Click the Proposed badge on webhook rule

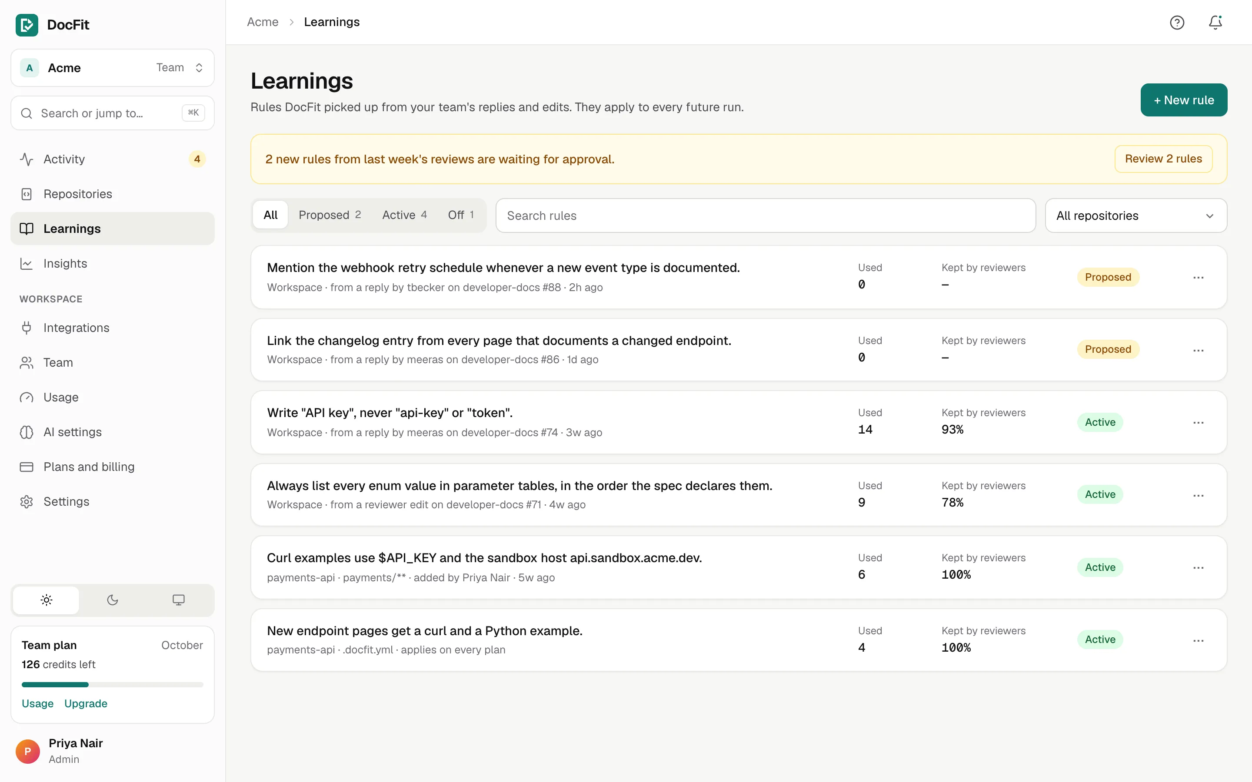(1108, 277)
